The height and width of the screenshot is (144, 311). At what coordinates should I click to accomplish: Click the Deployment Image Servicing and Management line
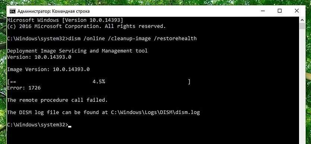coord(77,51)
